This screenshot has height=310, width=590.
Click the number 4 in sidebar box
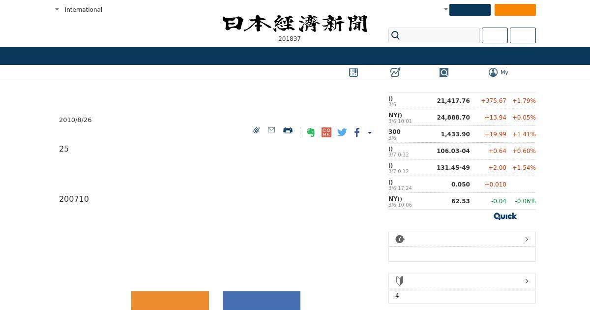tap(397, 296)
